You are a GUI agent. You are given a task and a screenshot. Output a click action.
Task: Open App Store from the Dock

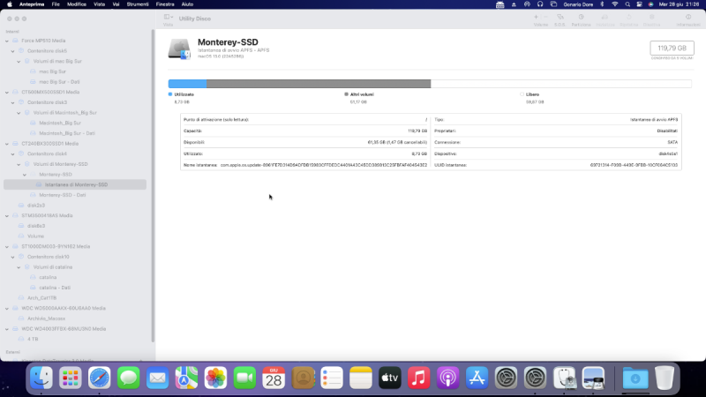click(477, 378)
